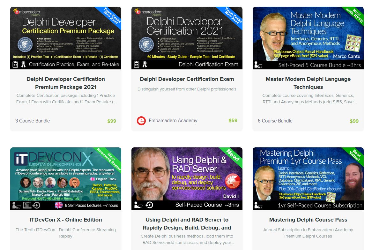Click the learner icon on the ITDevCon banner

point(16,205)
